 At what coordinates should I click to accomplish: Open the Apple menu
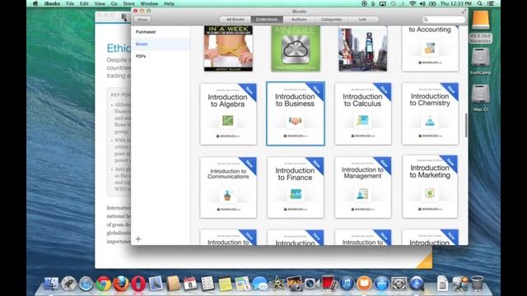pos(35,3)
